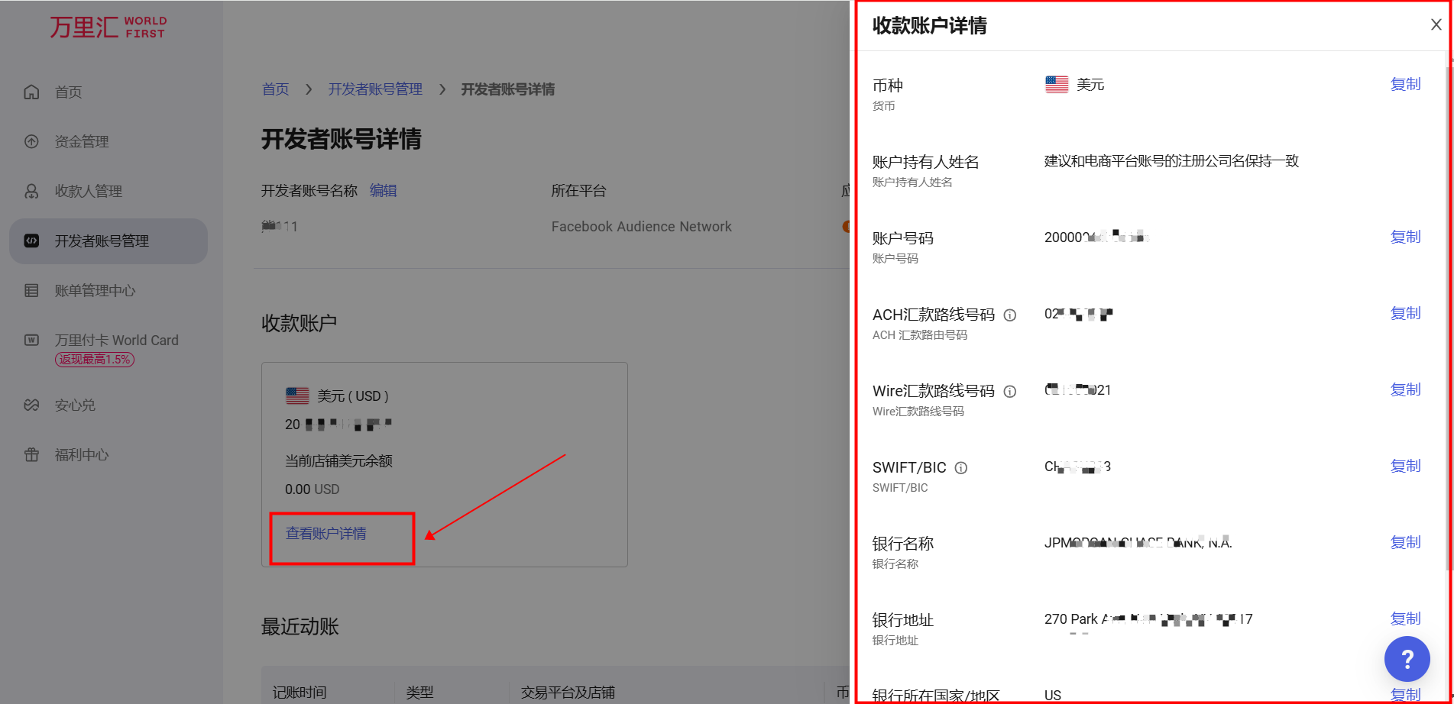Click the 资金管理 sidebar icon
This screenshot has height=704, width=1454.
point(31,141)
